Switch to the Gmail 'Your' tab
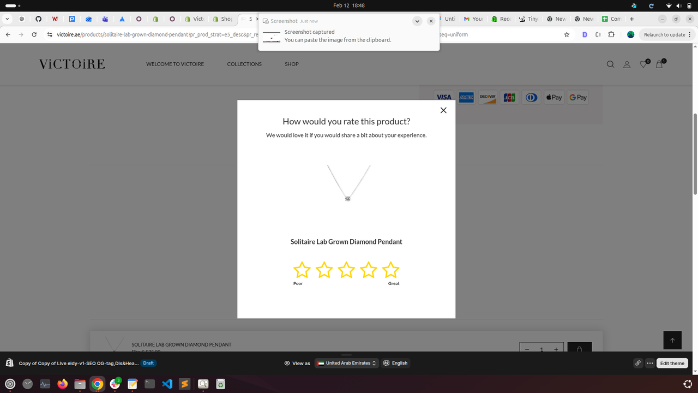 (473, 19)
